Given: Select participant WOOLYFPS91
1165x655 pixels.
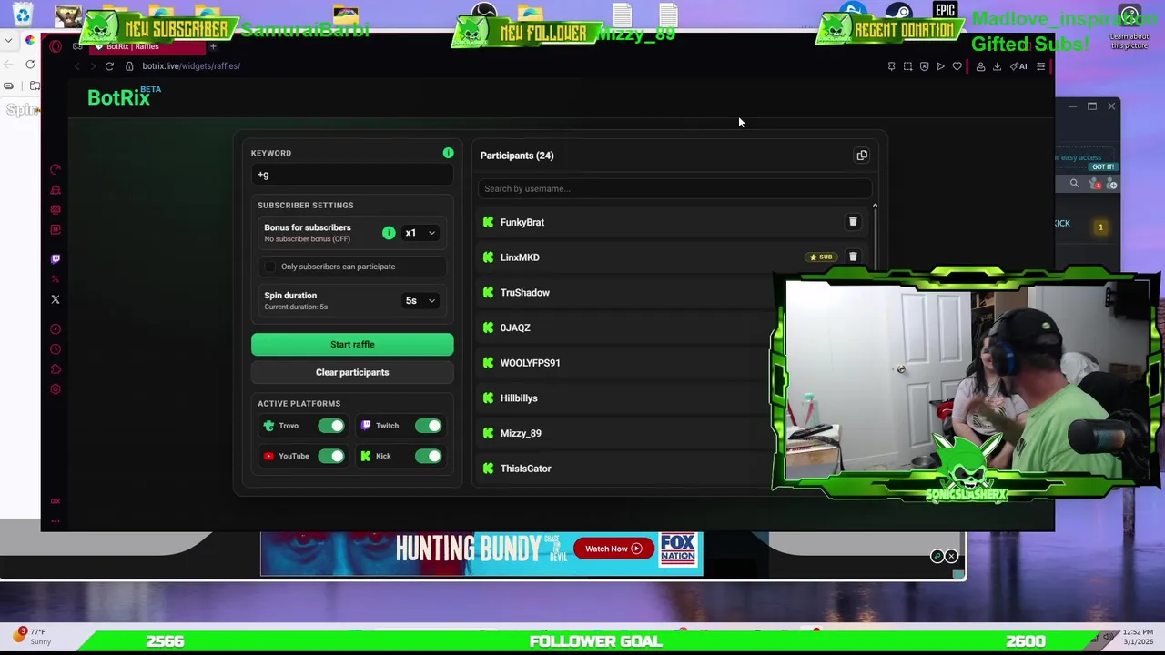Looking at the screenshot, I should click(x=530, y=363).
